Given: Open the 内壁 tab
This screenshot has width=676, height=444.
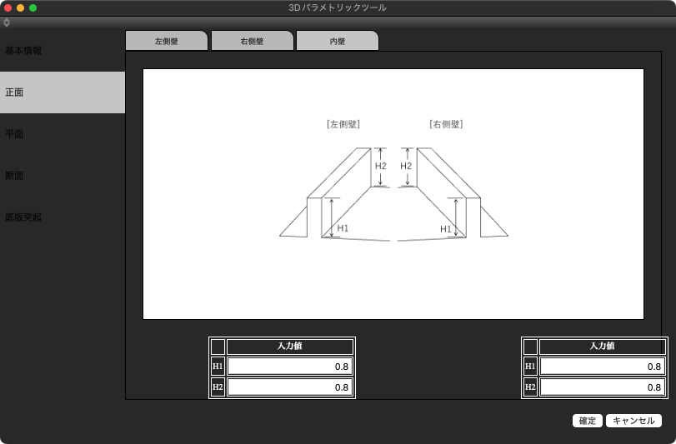Looking at the screenshot, I should (x=337, y=41).
